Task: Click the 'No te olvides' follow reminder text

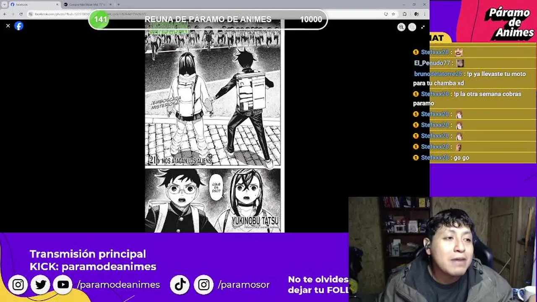Action: (x=318, y=284)
